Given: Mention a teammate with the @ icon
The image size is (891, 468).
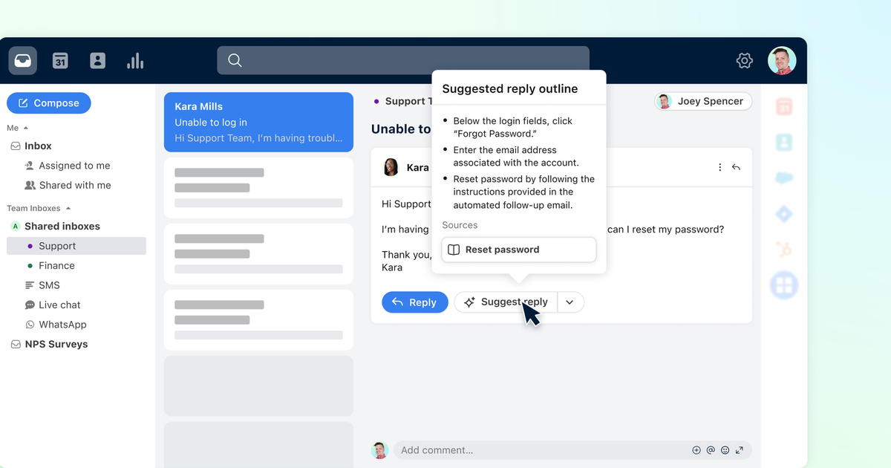Looking at the screenshot, I should 711,449.
